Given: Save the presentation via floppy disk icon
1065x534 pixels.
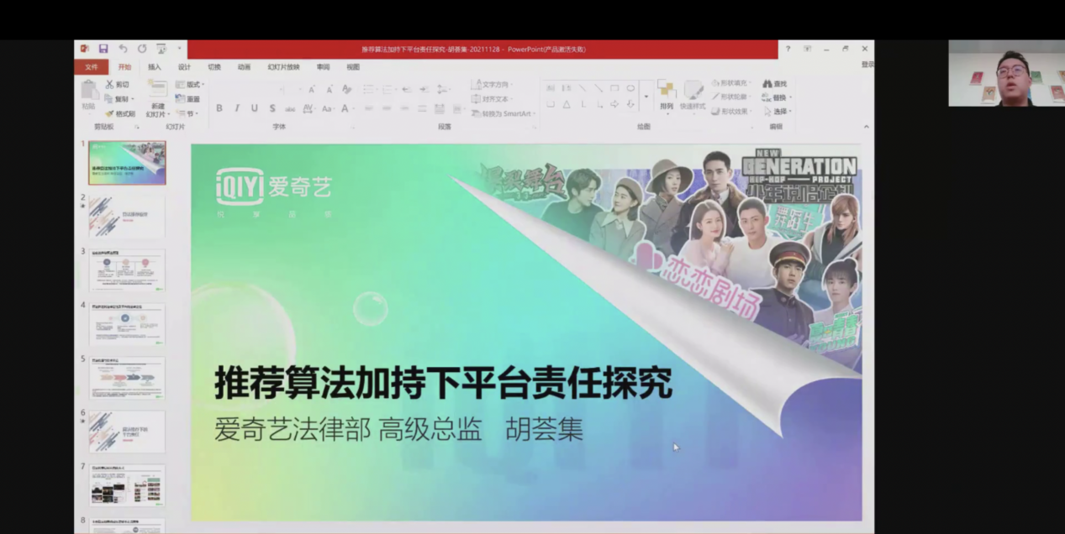Looking at the screenshot, I should (x=103, y=49).
